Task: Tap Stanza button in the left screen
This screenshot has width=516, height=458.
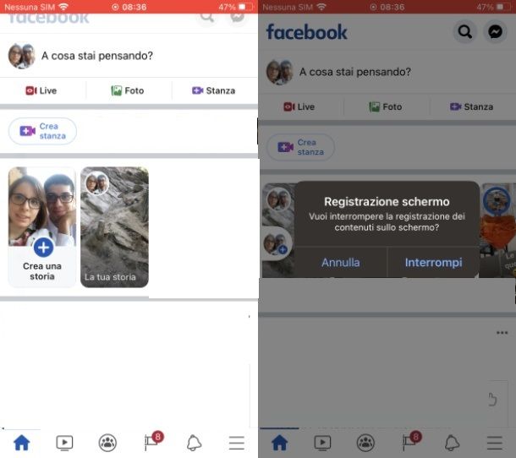Action: [213, 90]
